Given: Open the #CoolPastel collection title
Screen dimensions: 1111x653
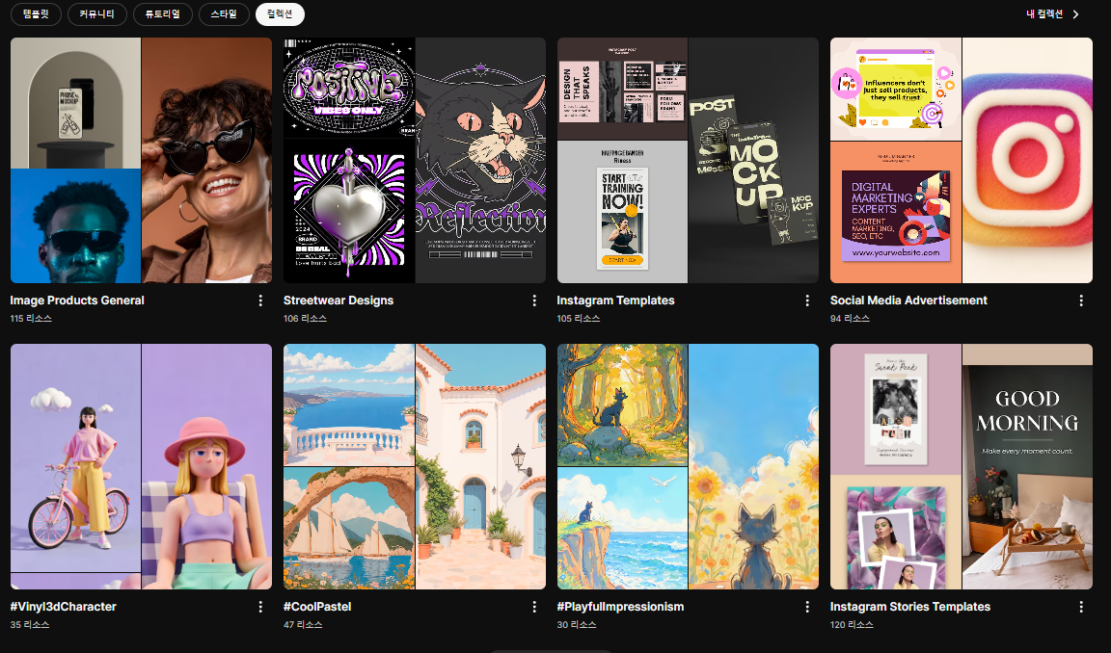Looking at the screenshot, I should click(x=317, y=607).
